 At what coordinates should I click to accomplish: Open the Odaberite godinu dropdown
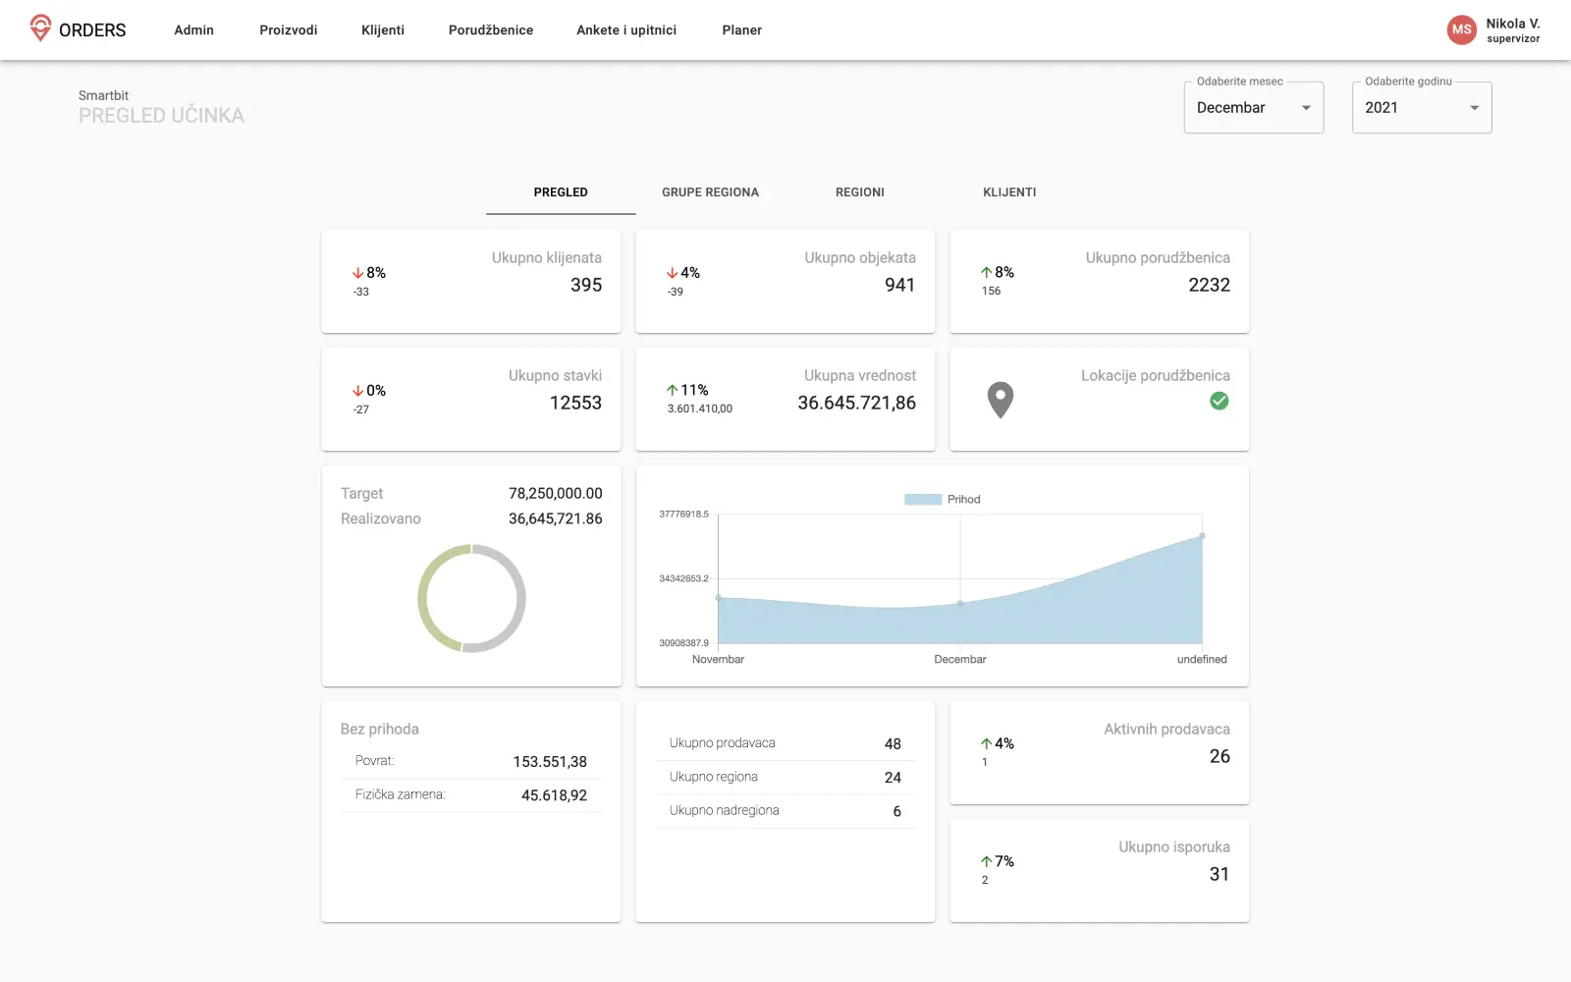tap(1421, 108)
